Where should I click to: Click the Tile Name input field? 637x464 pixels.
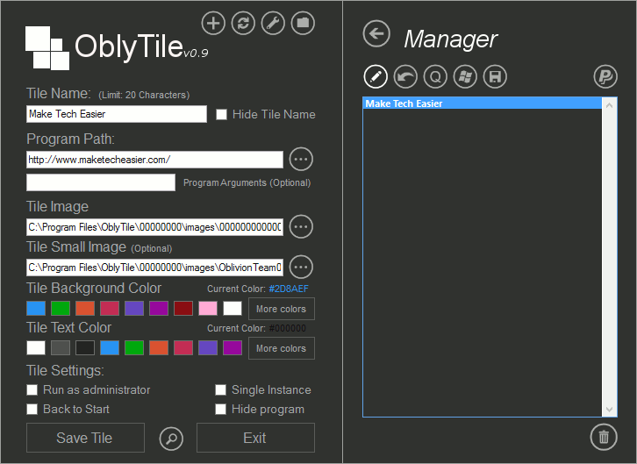[117, 114]
